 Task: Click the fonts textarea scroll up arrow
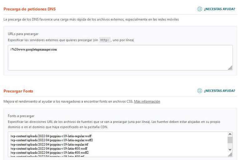pos(230,134)
